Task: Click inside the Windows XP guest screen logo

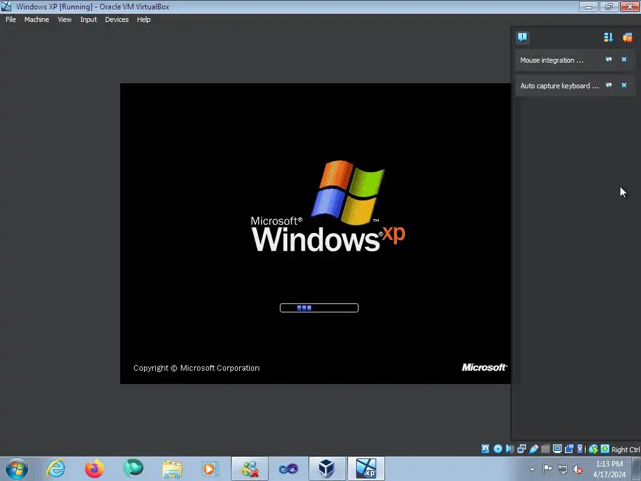Action: 328,205
